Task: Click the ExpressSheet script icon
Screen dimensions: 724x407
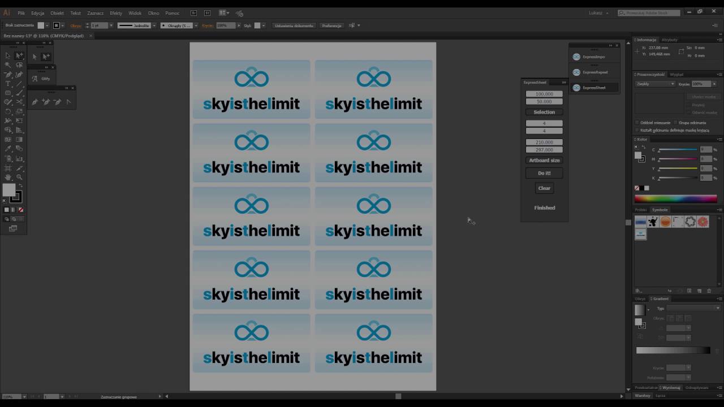Action: point(576,88)
